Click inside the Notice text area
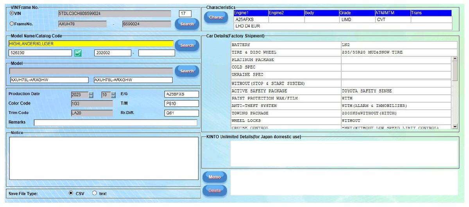This screenshot has width=469, height=207. coord(104,158)
